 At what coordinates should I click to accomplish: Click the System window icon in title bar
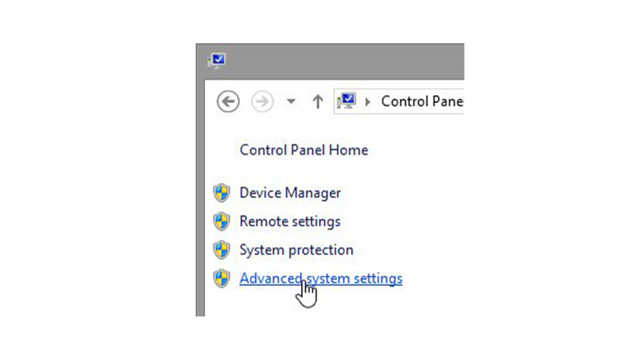pyautogui.click(x=216, y=61)
